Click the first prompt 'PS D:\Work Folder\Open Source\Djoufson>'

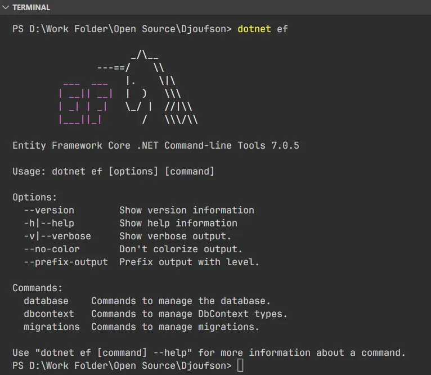(122, 29)
